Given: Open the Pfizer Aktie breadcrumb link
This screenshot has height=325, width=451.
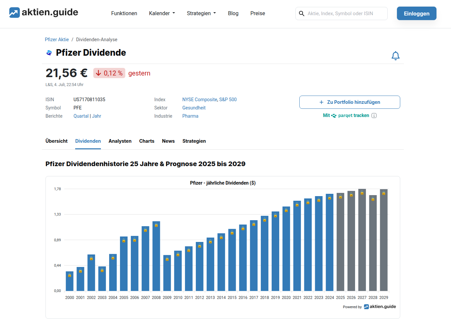Looking at the screenshot, I should point(57,40).
